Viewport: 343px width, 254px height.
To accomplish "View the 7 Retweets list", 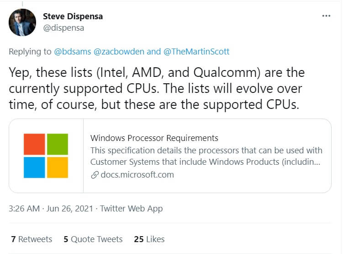I will coord(32,239).
